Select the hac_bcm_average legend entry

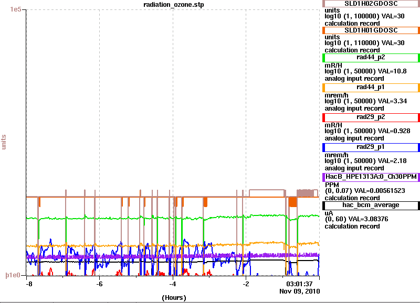click(x=371, y=205)
